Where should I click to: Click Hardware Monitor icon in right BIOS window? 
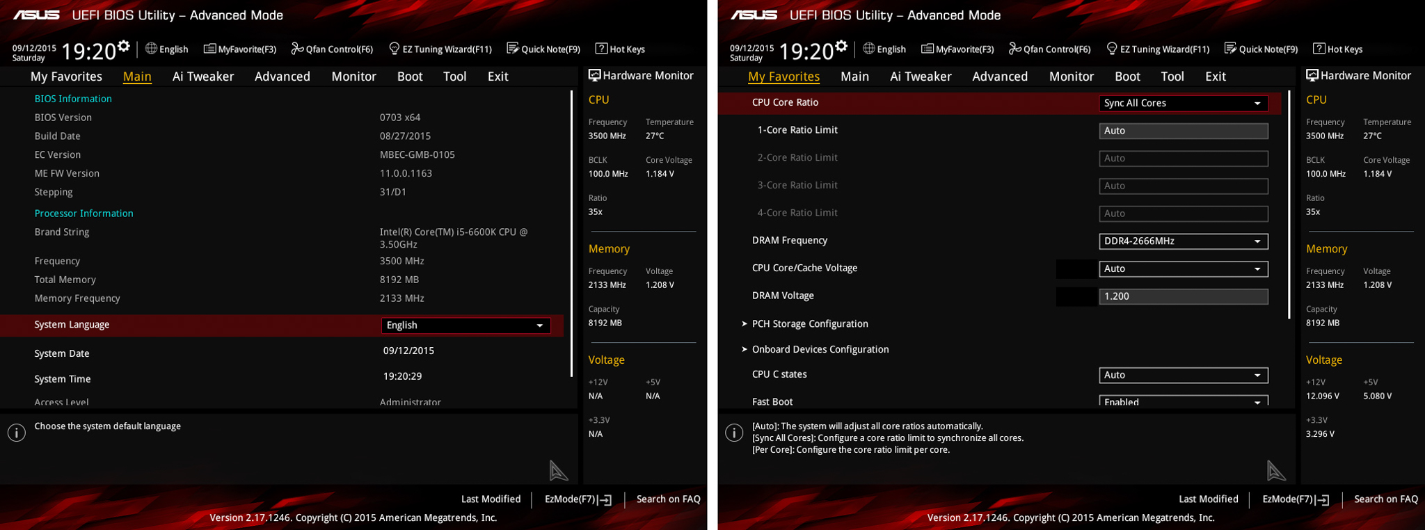point(1312,75)
